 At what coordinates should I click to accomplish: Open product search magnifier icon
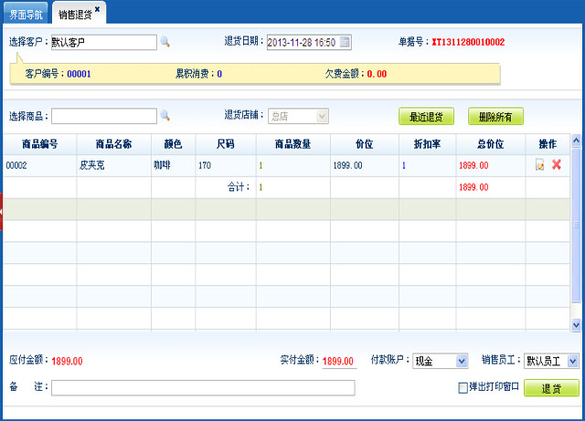coord(165,116)
